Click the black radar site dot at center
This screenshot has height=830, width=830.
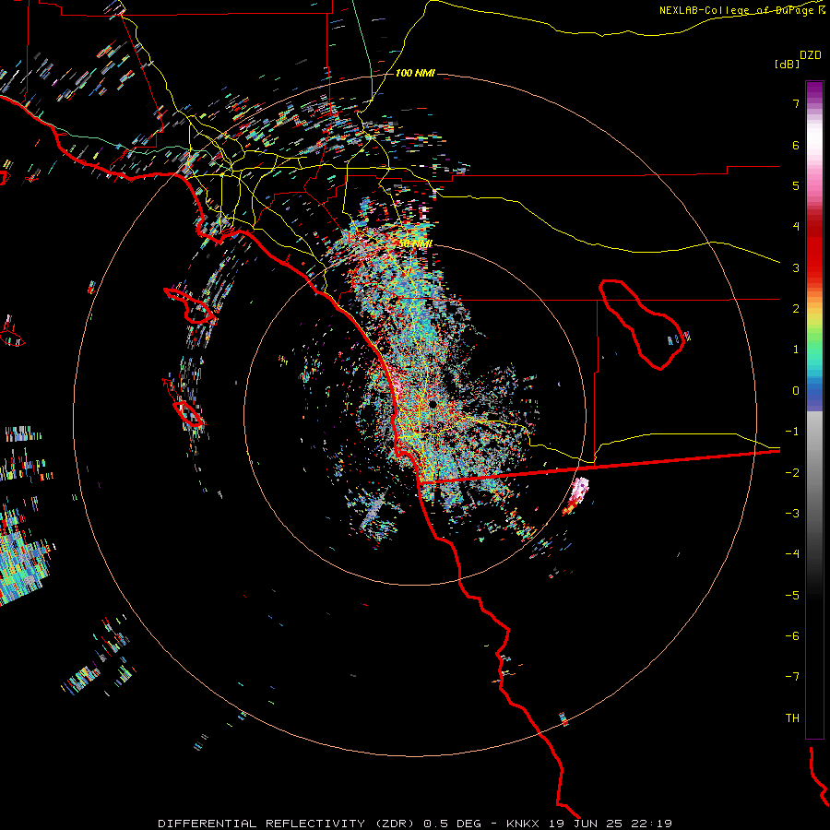pos(433,404)
